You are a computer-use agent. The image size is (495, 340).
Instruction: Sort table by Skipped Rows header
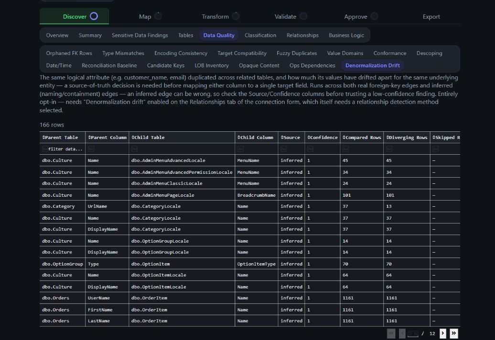pyautogui.click(x=446, y=138)
